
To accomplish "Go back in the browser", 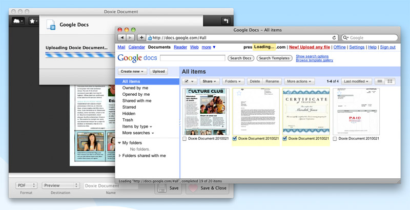I will [122, 37].
